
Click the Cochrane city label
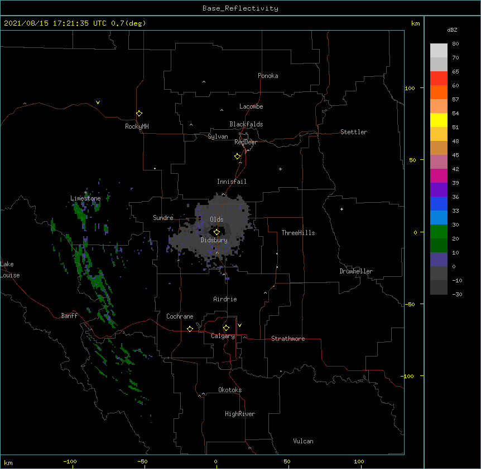(x=180, y=316)
